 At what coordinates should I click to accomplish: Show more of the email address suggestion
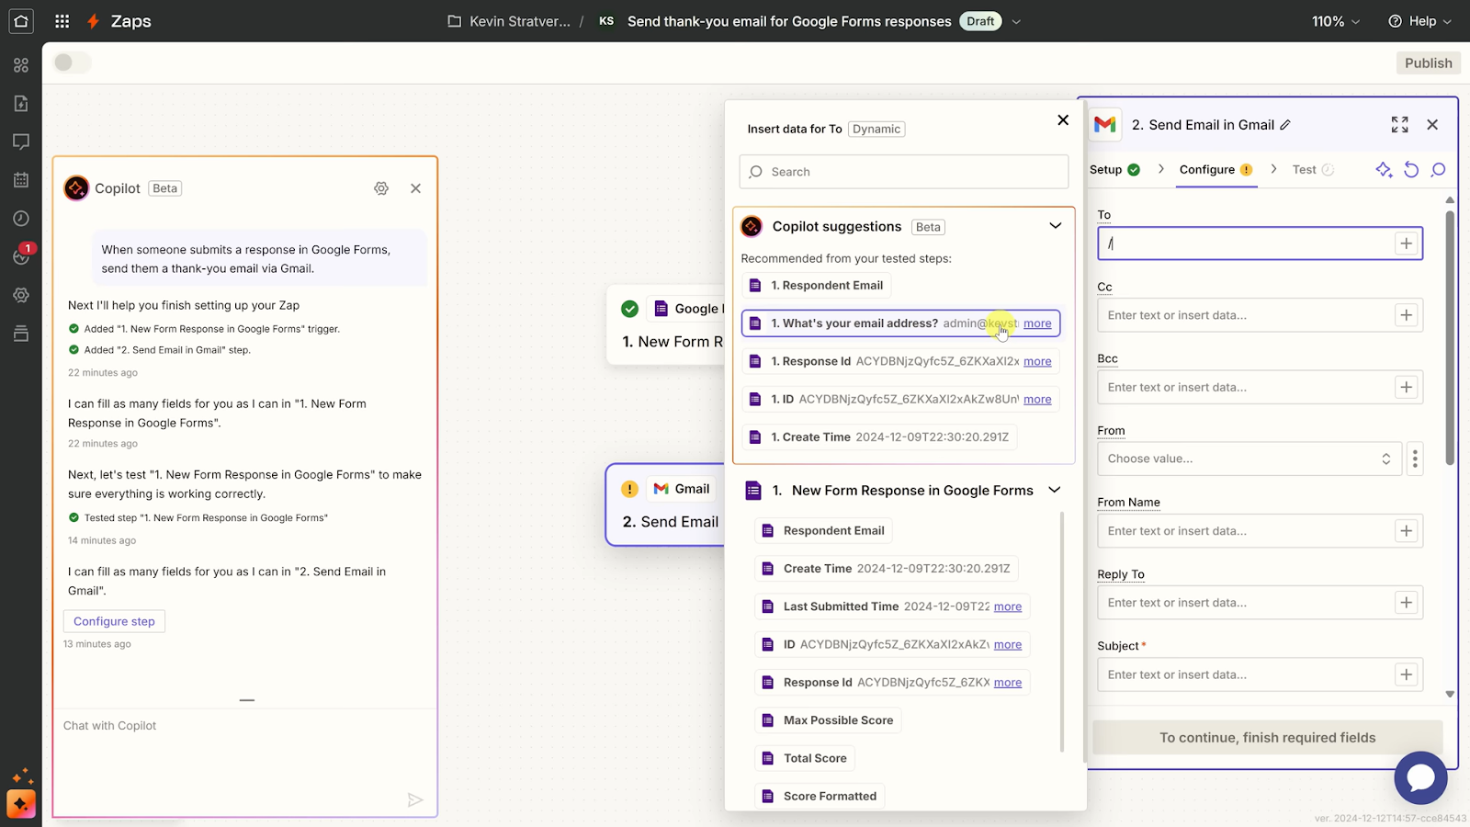coord(1037,323)
